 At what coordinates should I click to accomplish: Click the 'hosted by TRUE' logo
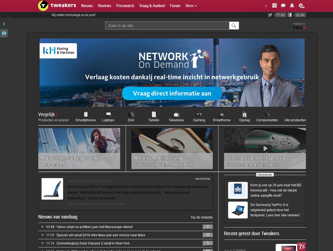[299, 26]
